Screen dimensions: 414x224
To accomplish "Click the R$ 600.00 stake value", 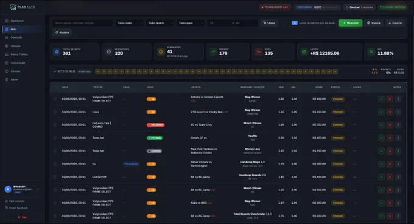I will pos(319,190).
